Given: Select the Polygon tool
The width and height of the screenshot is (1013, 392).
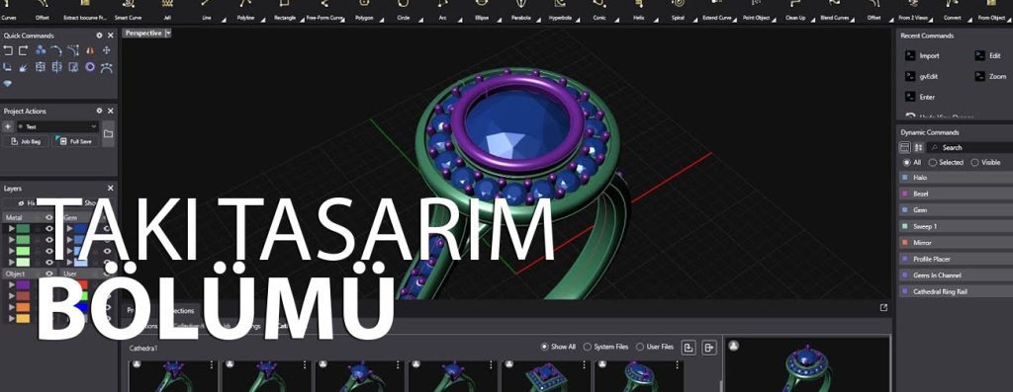Looking at the screenshot, I should click(364, 11).
